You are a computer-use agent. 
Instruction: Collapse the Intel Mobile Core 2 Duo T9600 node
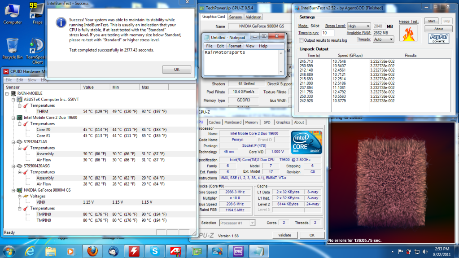point(13,118)
